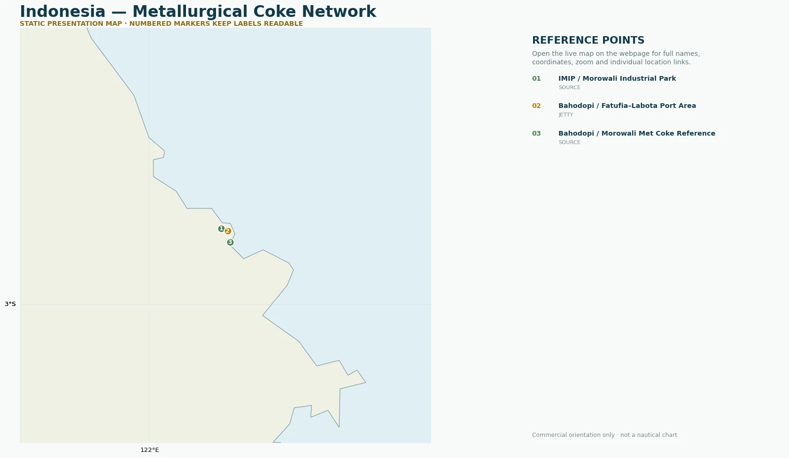The width and height of the screenshot is (789, 458).
Task: Click the Indonesia — Metallurgical Coke Network title
Action: (x=198, y=12)
